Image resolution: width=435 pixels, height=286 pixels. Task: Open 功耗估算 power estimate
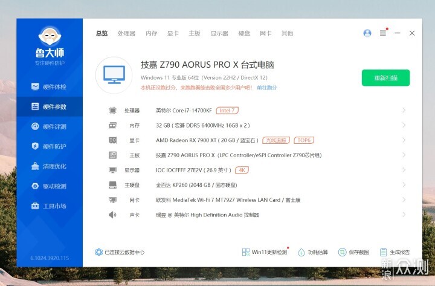pyautogui.click(x=313, y=252)
